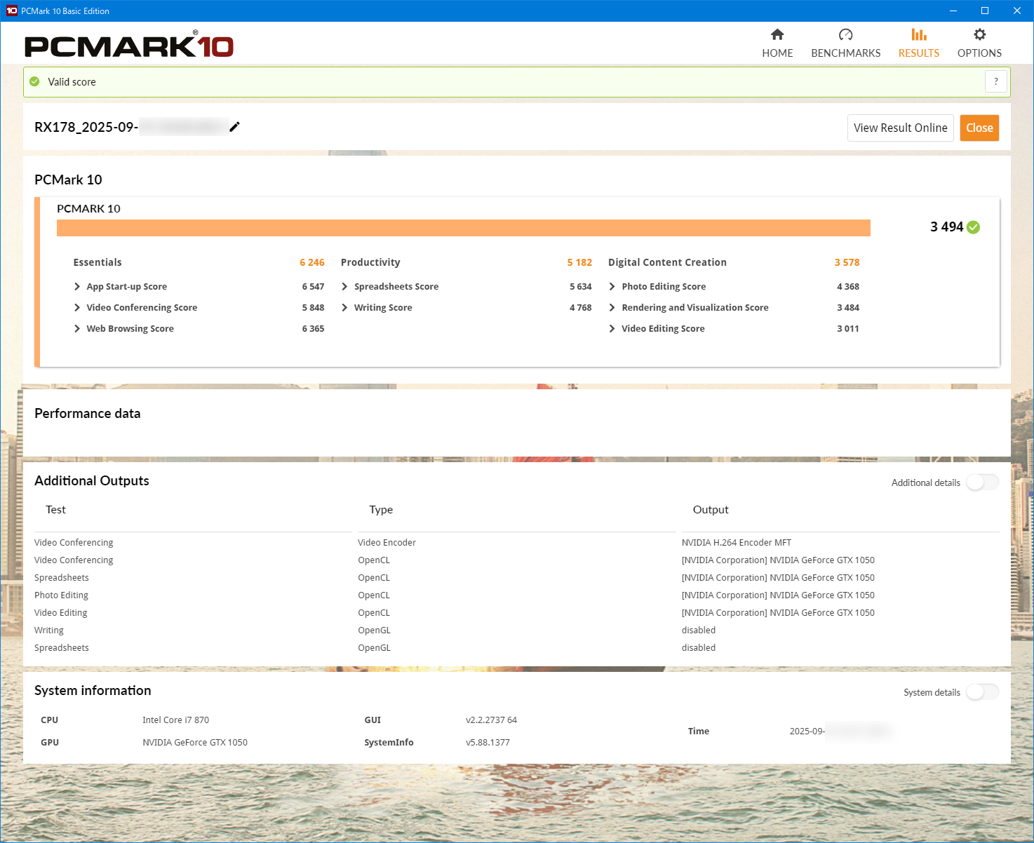
Task: Click the orange PCMark 10 score bar
Action: (464, 228)
